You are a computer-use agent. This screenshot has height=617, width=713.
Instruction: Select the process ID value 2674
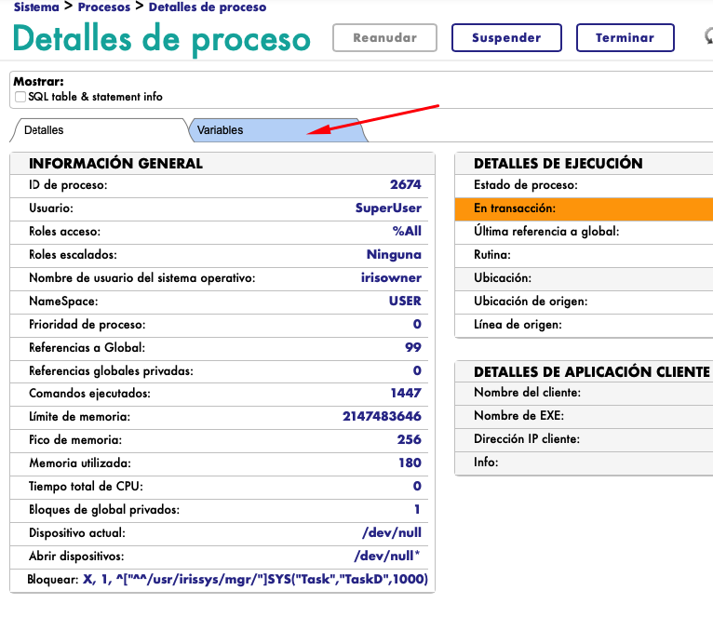point(405,185)
